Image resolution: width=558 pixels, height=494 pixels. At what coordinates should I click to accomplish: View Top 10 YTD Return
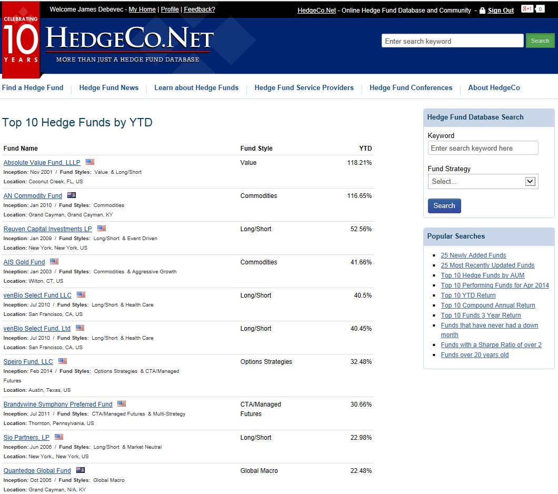click(468, 295)
